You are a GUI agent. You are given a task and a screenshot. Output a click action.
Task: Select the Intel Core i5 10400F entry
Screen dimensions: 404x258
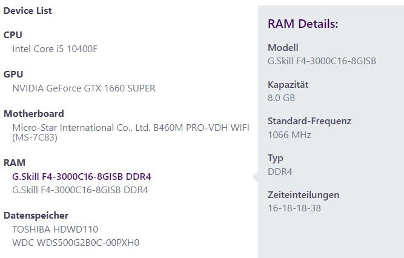(x=55, y=48)
